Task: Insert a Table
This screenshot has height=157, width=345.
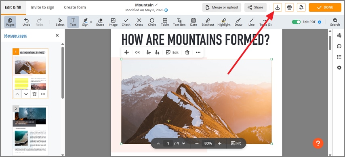Action: tap(165, 22)
